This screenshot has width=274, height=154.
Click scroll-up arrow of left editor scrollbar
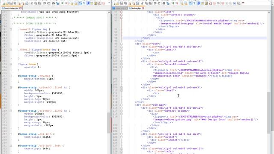tap(109, 12)
